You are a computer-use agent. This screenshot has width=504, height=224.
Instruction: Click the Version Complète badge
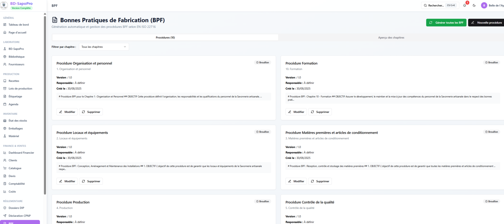[x=21, y=8]
